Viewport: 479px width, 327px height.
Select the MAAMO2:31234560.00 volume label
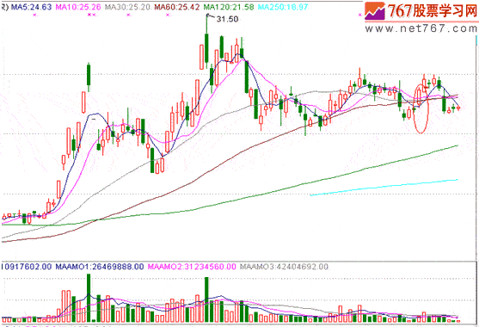click(192, 267)
